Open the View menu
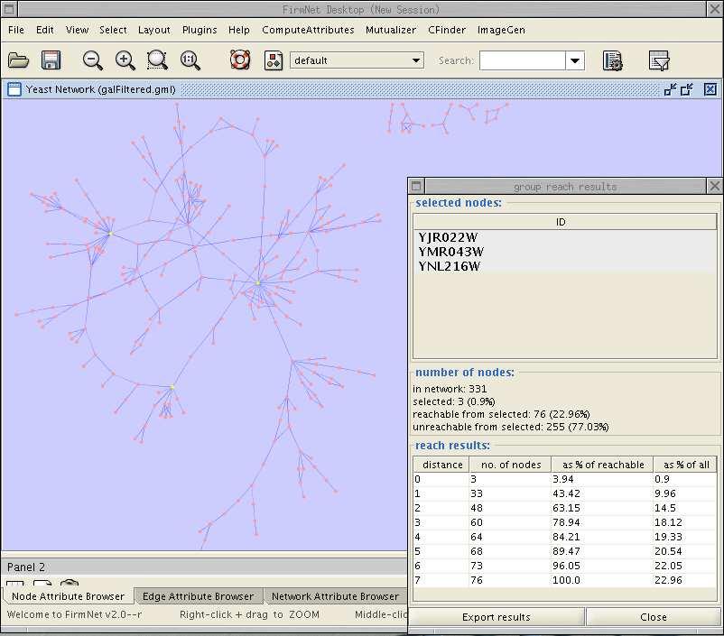This screenshot has height=636, width=724. click(77, 30)
